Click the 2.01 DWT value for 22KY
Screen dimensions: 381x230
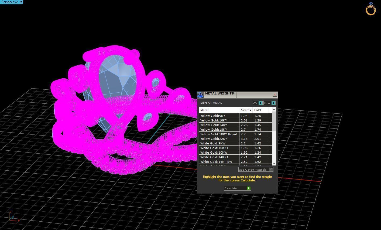pyautogui.click(x=258, y=139)
